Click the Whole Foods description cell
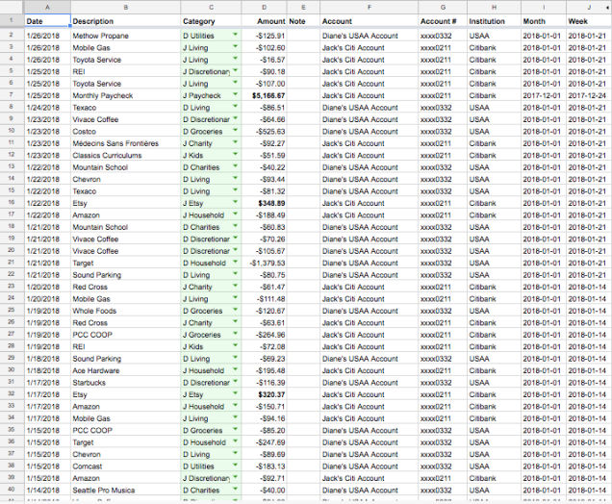Viewport: 612px width, 504px height. pos(126,311)
